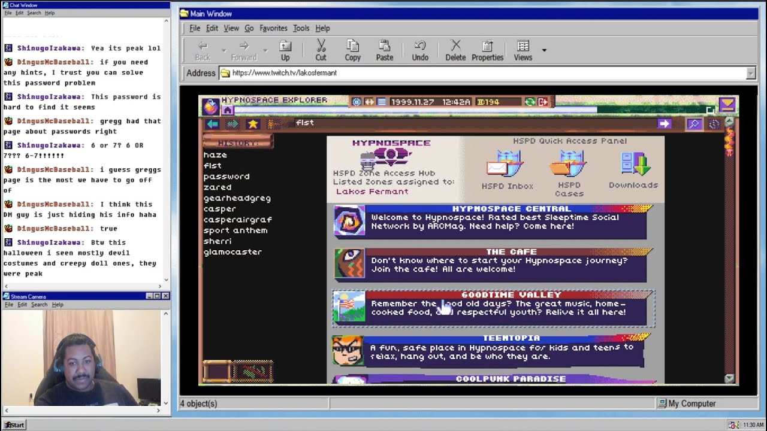Open the Tools menu in Main Window

(x=301, y=28)
